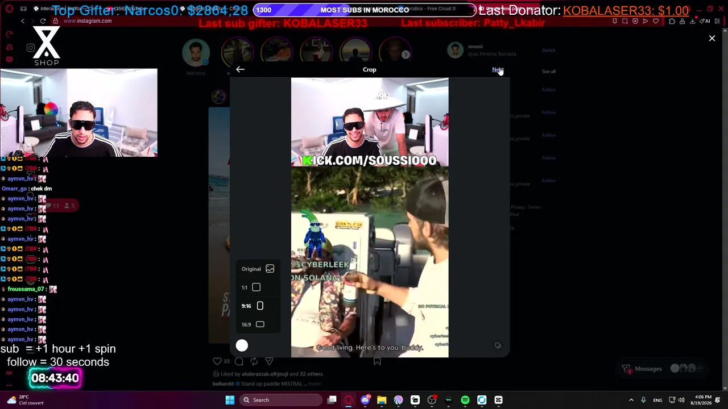Viewport: 728px width, 409px height.
Task: Open the volume tray icon
Action: [681, 400]
